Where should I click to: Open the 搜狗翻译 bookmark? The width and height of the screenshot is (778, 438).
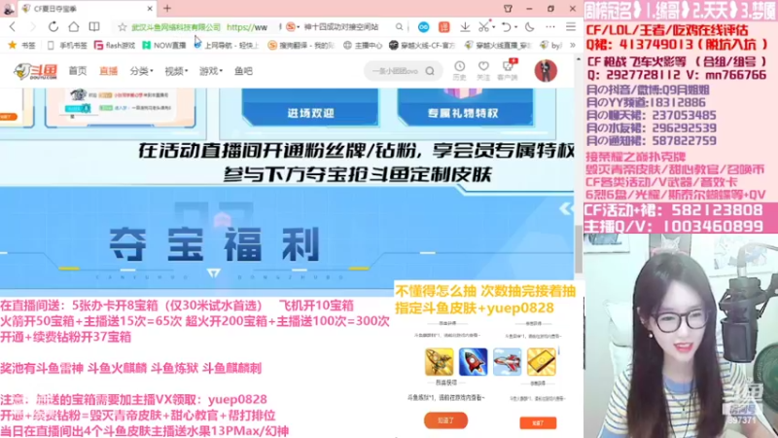[301, 45]
